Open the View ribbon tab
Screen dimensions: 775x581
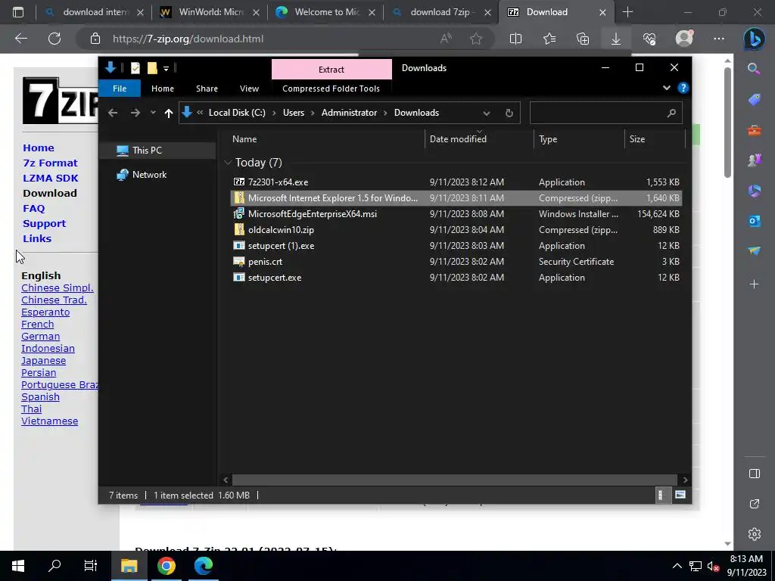pos(249,89)
